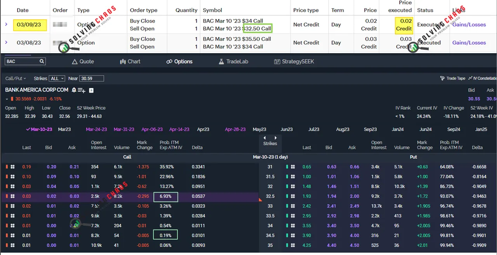
Task: Click the grid icon on the 34 strike put row
Action: 294,226
